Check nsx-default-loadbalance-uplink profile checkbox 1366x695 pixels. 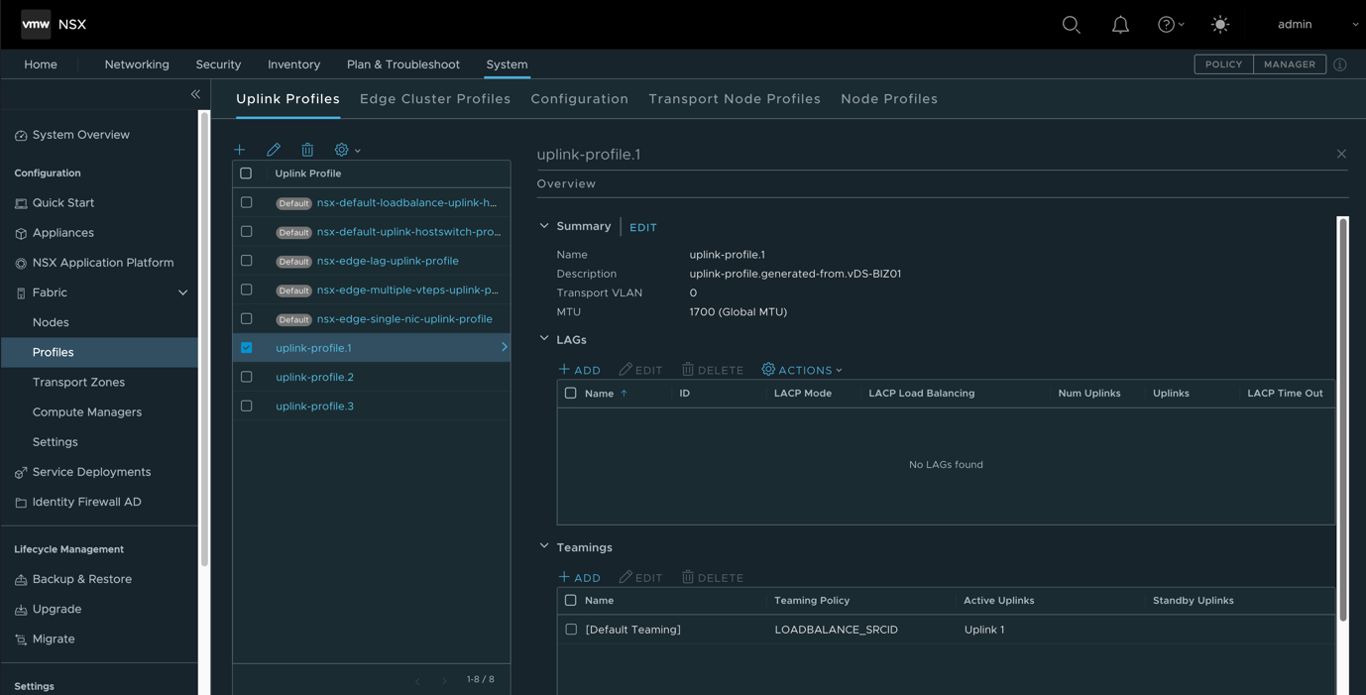click(246, 202)
